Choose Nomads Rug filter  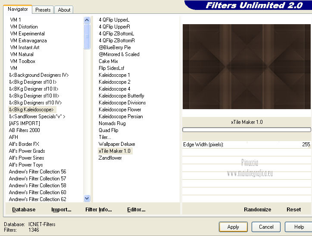click(x=112, y=123)
